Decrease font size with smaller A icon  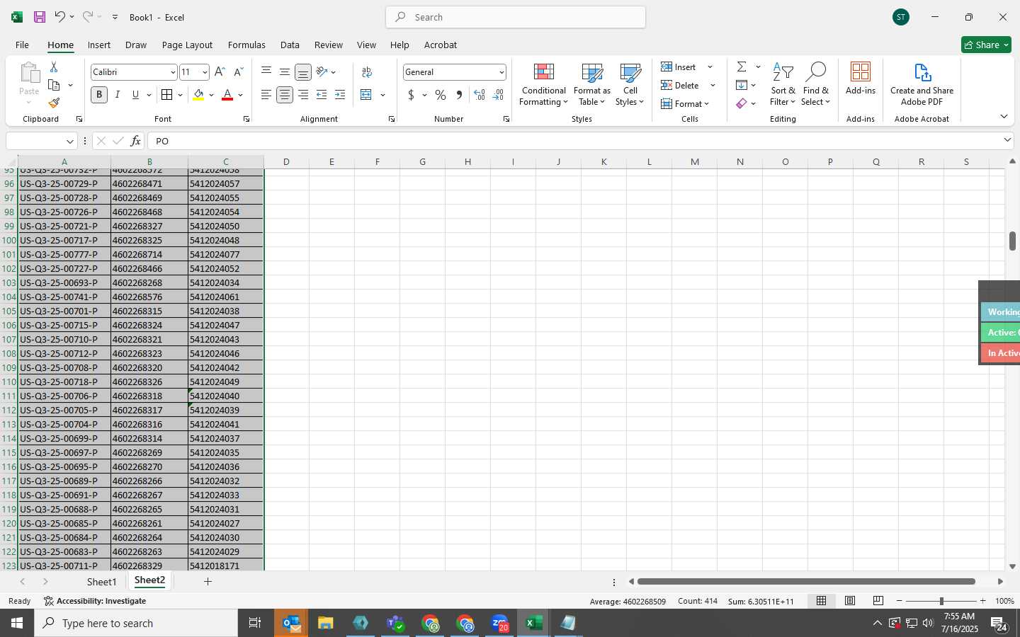pyautogui.click(x=239, y=71)
